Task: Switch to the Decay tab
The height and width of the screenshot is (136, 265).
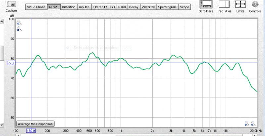Action: (134, 7)
